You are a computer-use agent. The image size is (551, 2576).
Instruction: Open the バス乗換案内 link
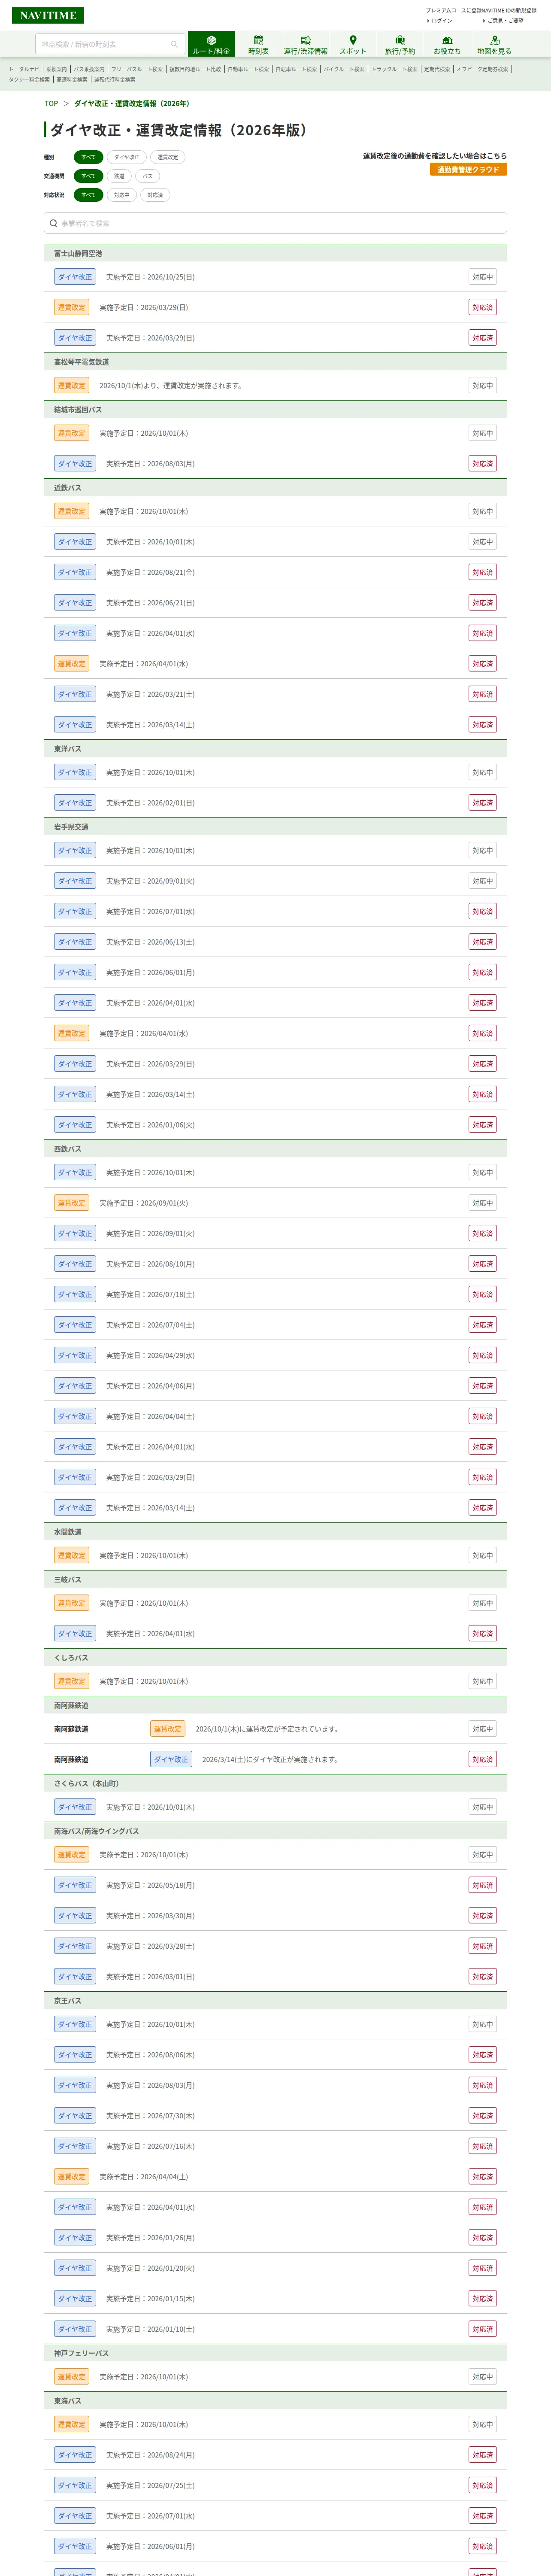click(89, 69)
